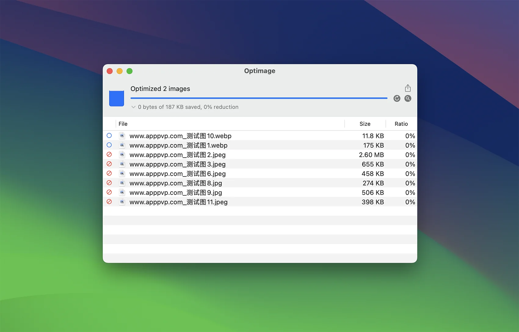Screen dimensions: 519x332
Task: Click the red skipped icon for 测试图2.jpeg
Action: 109,154
